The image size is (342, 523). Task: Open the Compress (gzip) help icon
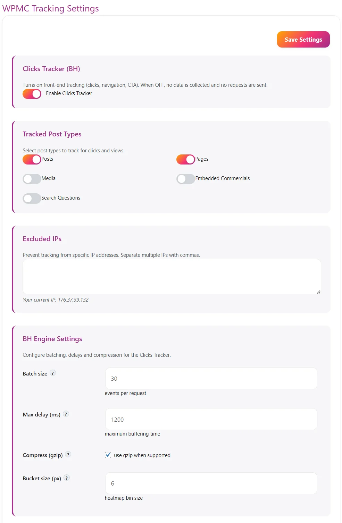68,455
